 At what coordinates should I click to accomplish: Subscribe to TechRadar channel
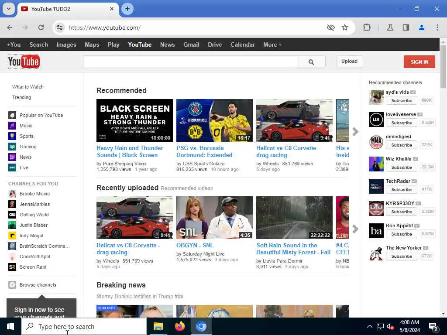coord(402,189)
